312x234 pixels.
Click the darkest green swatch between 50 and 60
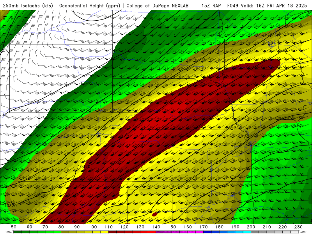[18, 232]
